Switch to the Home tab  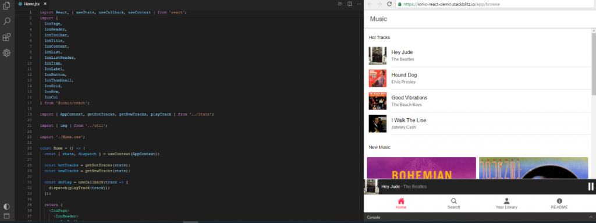(x=400, y=204)
